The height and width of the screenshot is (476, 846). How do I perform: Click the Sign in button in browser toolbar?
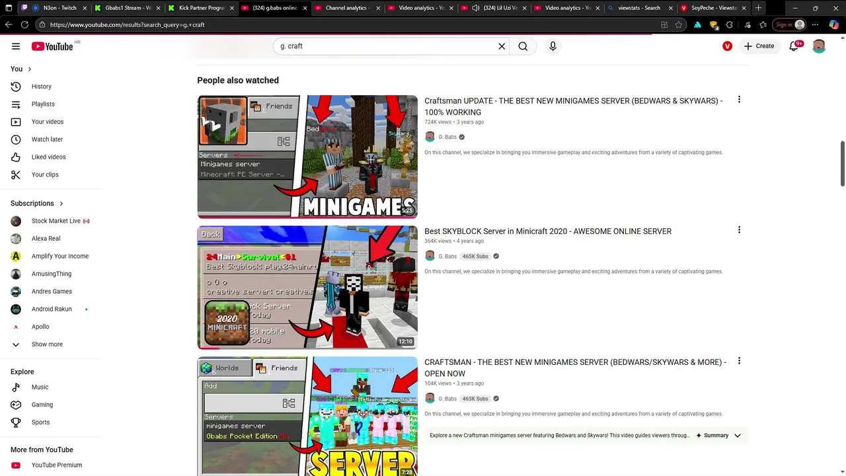790,24
